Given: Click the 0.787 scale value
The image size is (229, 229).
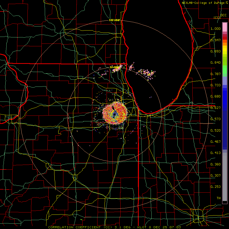Looking at the screenshot, I should point(216,74).
